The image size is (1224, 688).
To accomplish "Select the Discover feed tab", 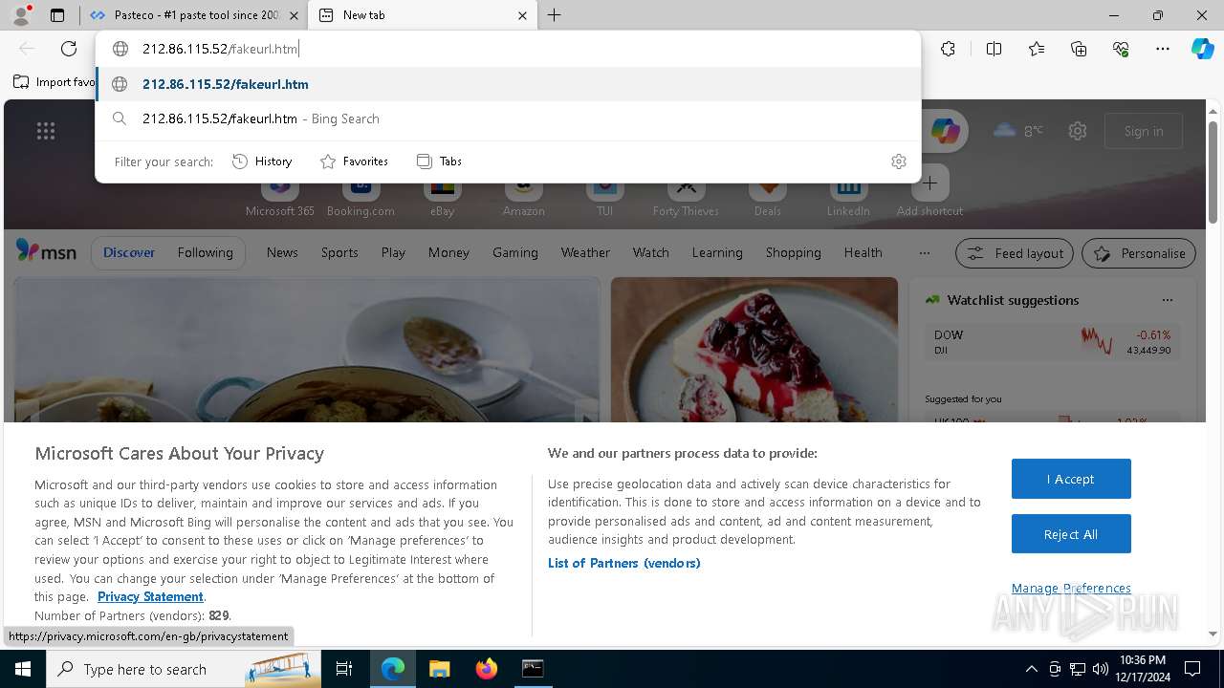I will pyautogui.click(x=129, y=252).
